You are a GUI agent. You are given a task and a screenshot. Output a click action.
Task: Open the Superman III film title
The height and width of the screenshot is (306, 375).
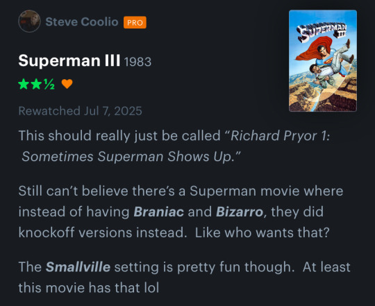pos(69,60)
